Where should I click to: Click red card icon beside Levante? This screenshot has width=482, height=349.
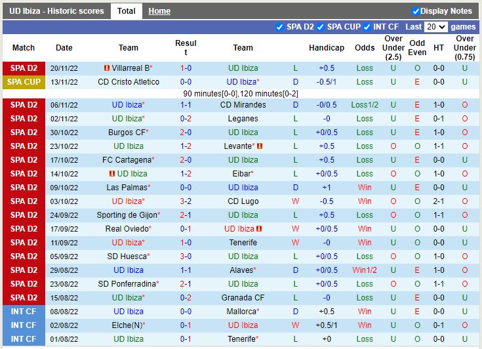click(260, 146)
